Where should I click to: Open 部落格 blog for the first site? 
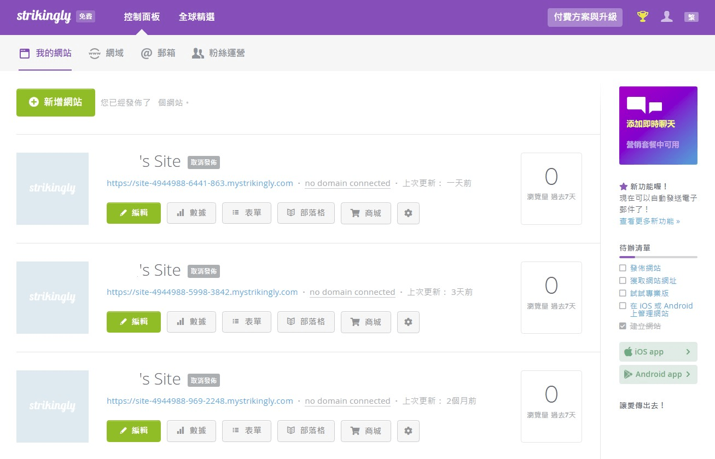(x=306, y=213)
